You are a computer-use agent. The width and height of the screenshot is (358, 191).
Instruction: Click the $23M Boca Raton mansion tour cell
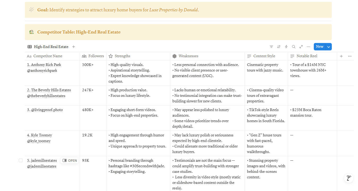coord(312,118)
